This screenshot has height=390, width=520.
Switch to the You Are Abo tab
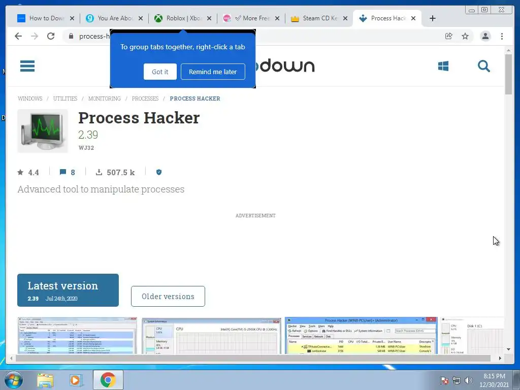(114, 18)
